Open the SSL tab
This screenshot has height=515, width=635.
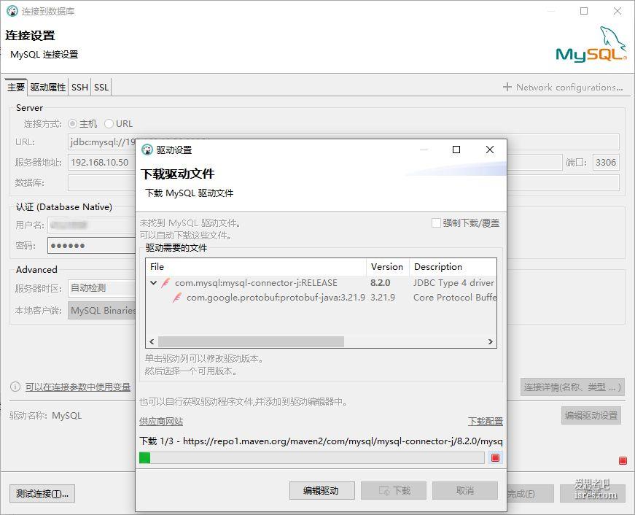pos(101,87)
